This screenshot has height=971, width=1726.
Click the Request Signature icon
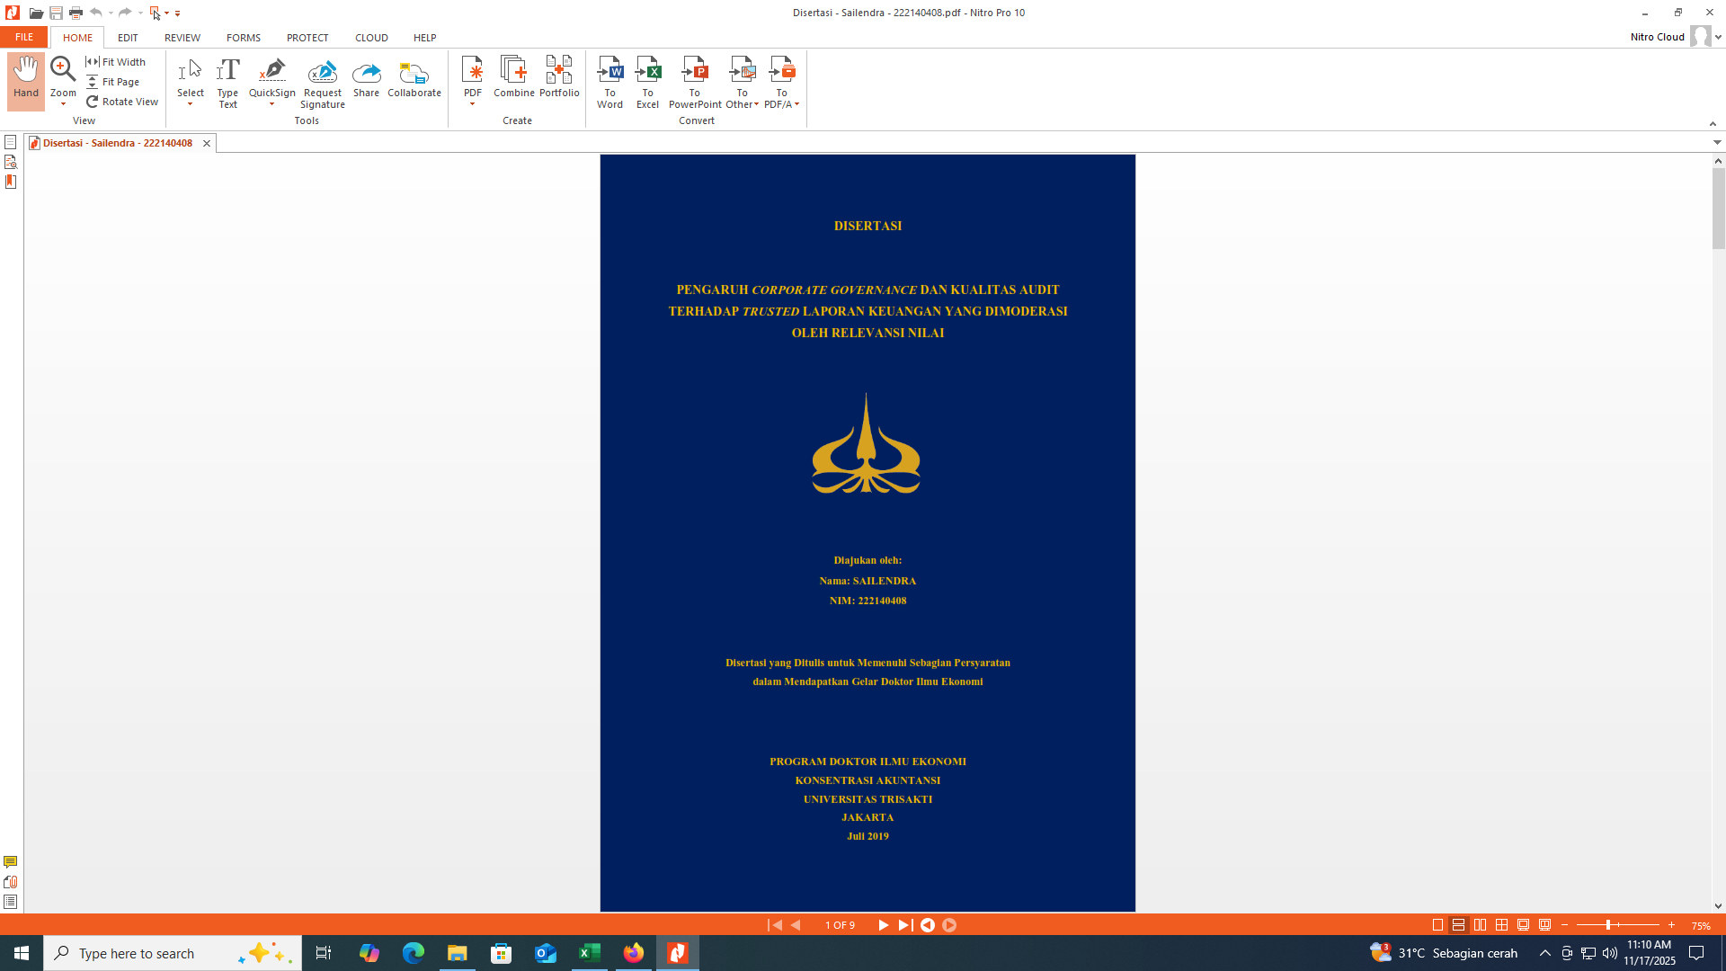click(x=322, y=71)
